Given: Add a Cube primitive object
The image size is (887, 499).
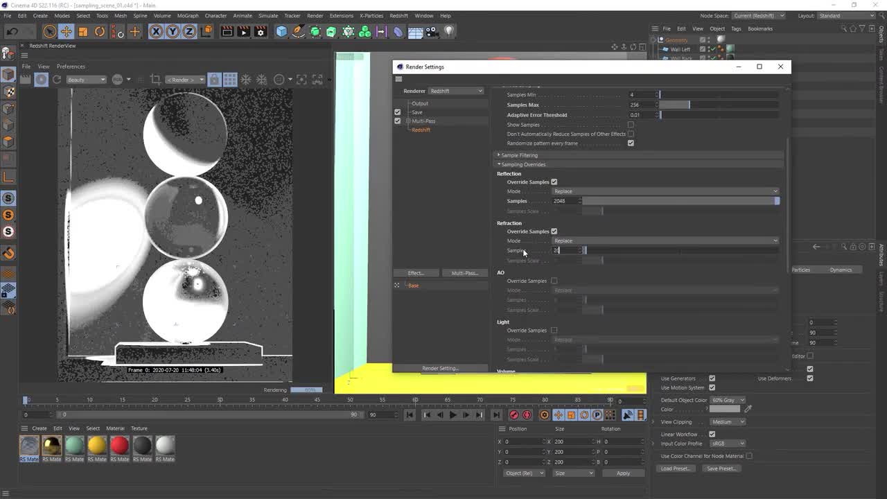Looking at the screenshot, I should click(x=281, y=31).
